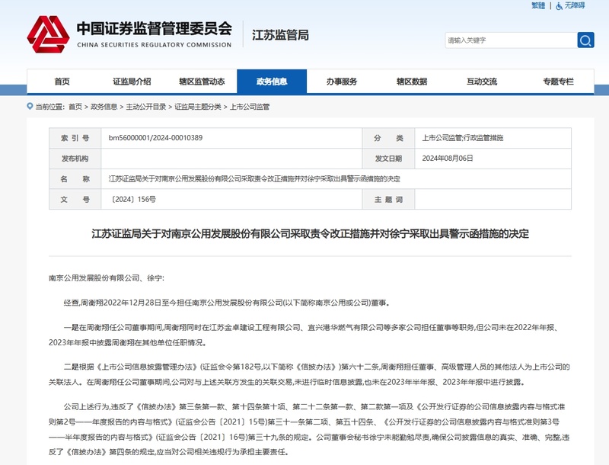
Task: Click the paragraph starting with 经查
Action: point(227,303)
